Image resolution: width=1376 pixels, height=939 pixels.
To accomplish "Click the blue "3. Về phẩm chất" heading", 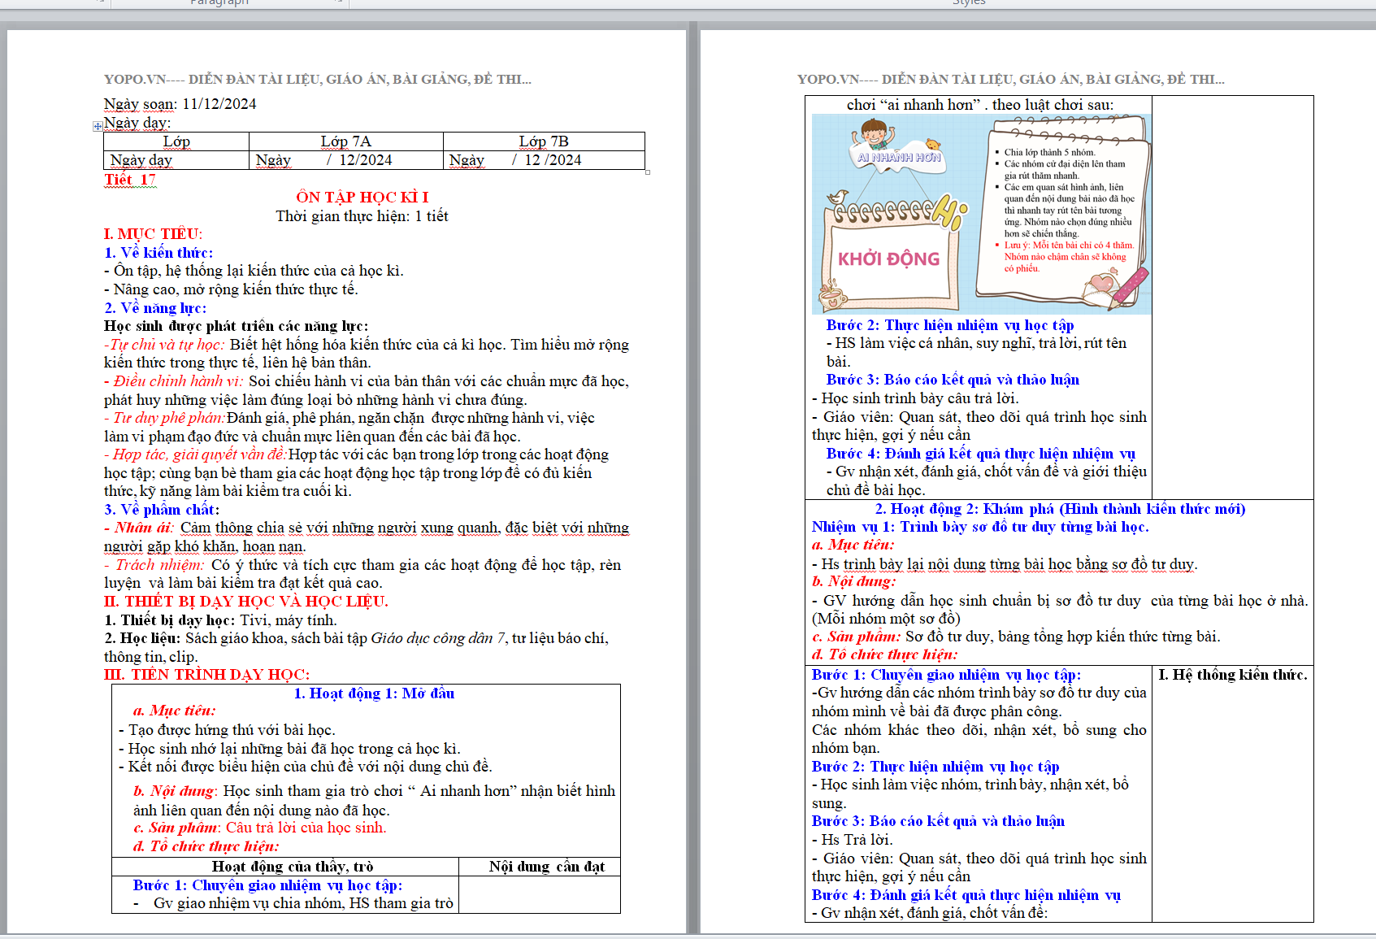I will coord(161,510).
